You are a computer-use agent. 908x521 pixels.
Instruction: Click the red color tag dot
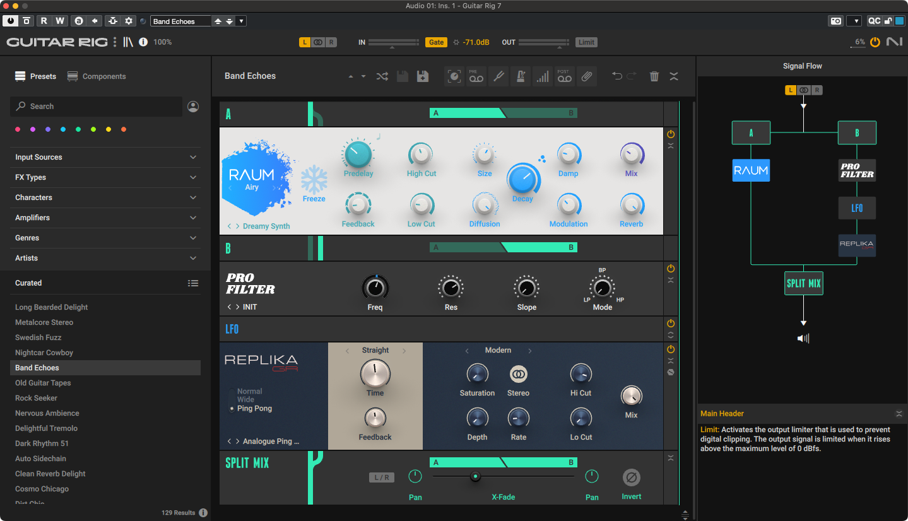(17, 129)
